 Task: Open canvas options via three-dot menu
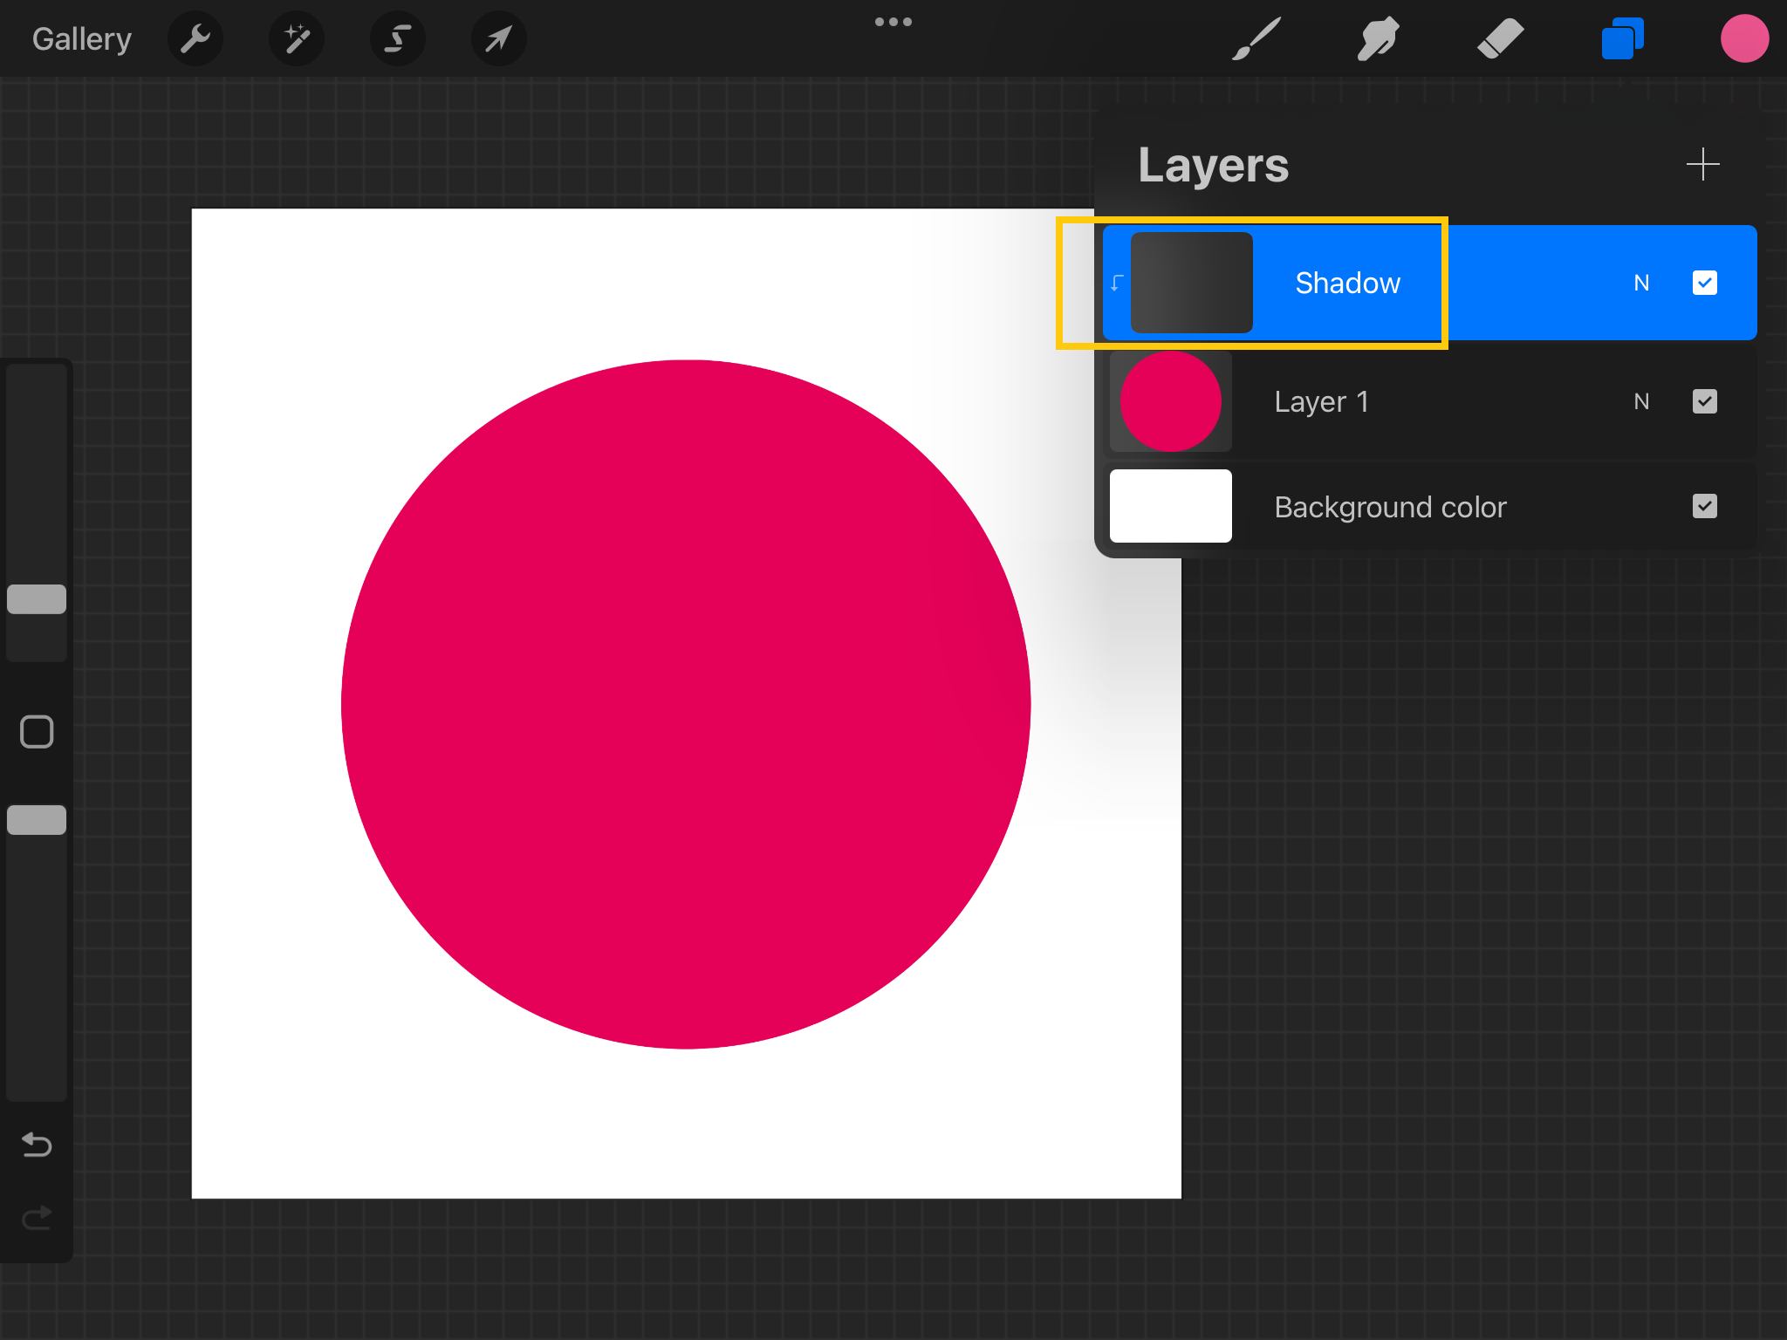pos(893,21)
